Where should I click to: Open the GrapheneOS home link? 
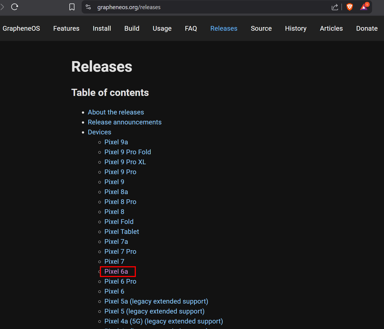pos(21,28)
